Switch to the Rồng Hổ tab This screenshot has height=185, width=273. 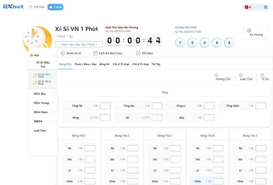pos(104,64)
